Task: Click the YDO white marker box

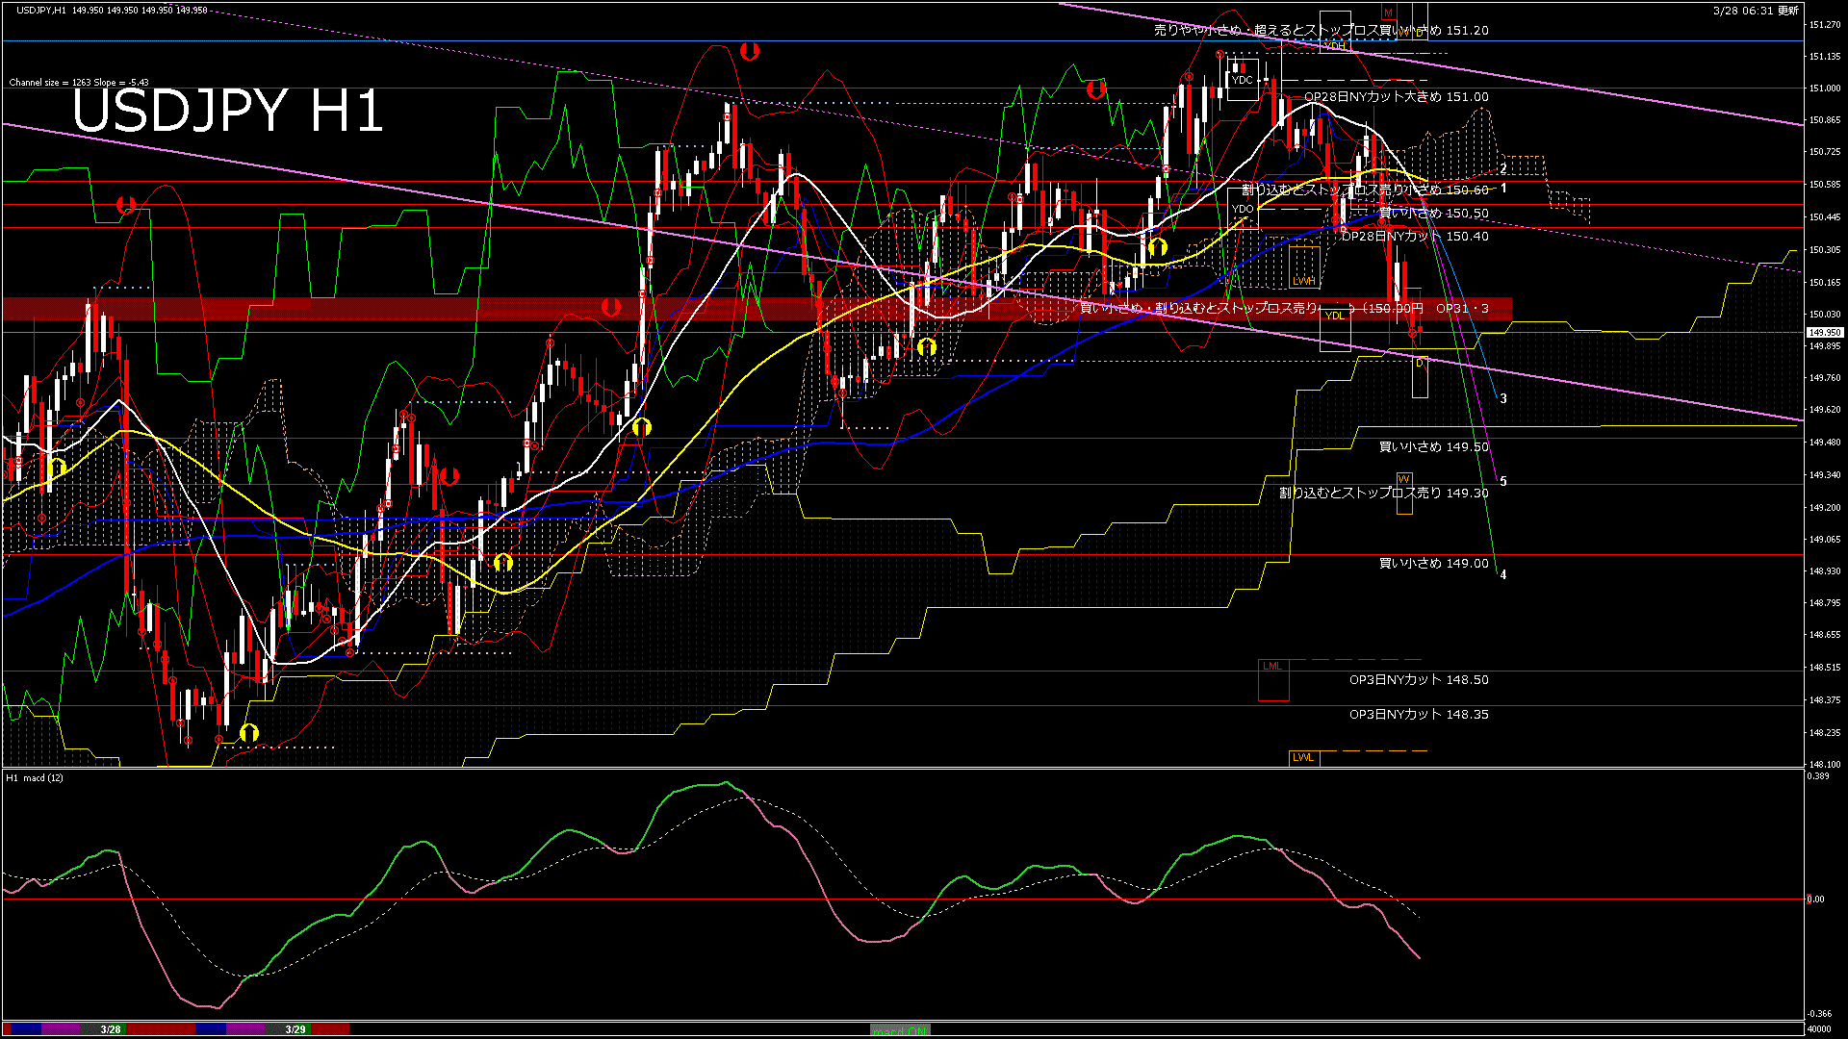Action: coord(1243,209)
